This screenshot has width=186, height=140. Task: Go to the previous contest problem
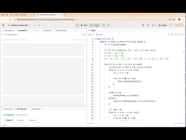31,25
